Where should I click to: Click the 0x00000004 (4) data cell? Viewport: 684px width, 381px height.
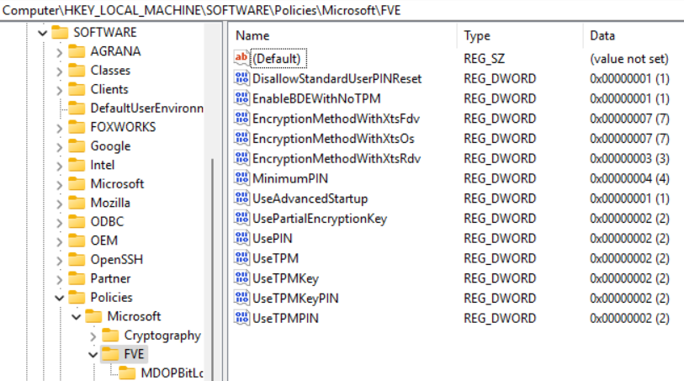(x=629, y=178)
